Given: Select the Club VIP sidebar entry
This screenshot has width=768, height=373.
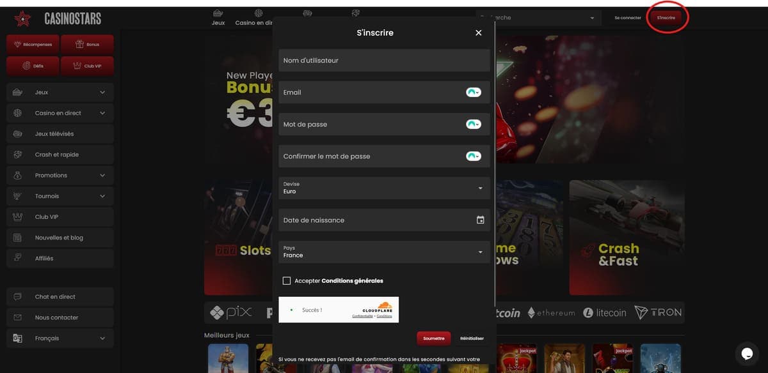Looking at the screenshot, I should pyautogui.click(x=60, y=217).
